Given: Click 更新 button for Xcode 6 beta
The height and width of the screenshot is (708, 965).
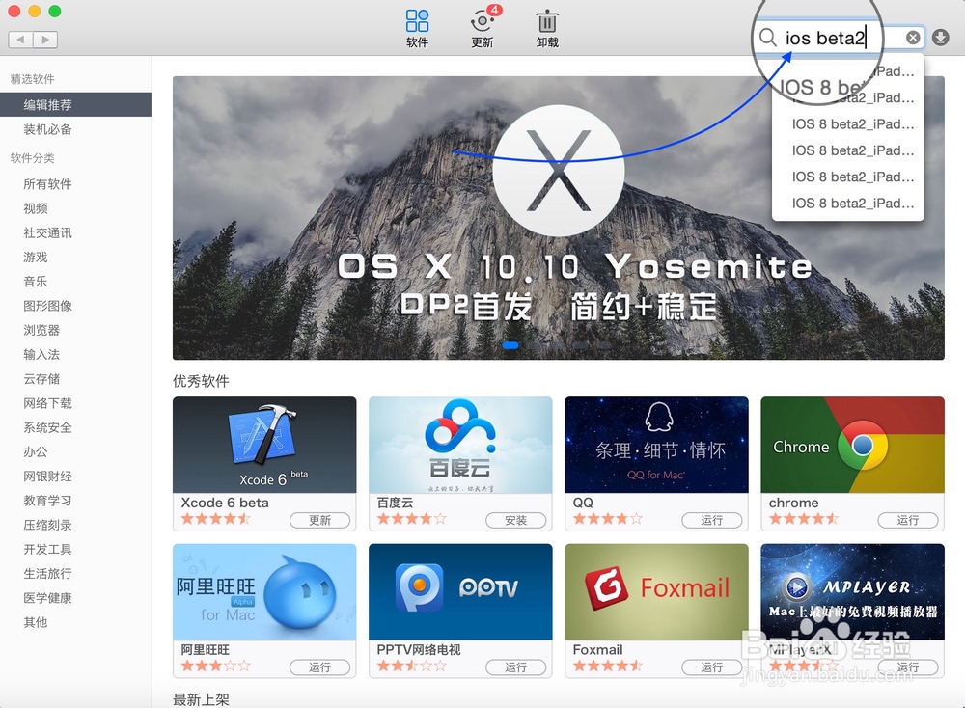Looking at the screenshot, I should (320, 520).
